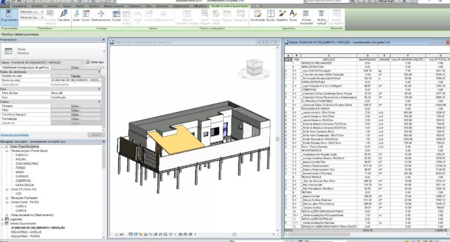Collapse the Cortes (Corte - PX/DX) node
The height and width of the screenshot is (242, 450).
tap(7, 202)
